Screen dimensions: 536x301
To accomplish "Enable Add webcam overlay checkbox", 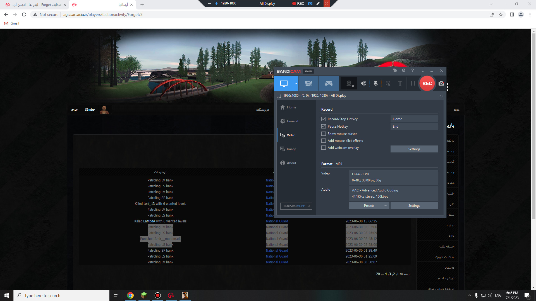I will 324,148.
